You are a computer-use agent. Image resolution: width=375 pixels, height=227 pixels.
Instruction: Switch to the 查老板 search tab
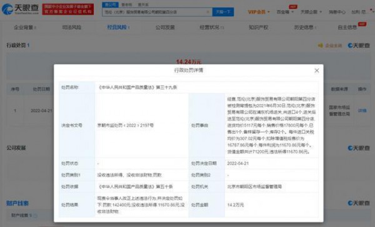tap(126, 4)
